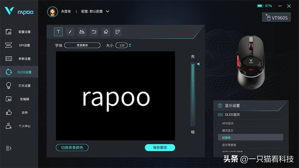Open 个人中心 menu item
The width and height of the screenshot is (299, 168).
click(25, 126)
